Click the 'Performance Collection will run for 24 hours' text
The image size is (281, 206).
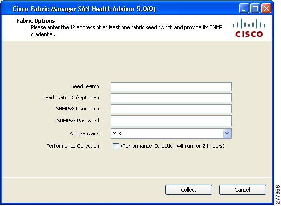(x=172, y=146)
